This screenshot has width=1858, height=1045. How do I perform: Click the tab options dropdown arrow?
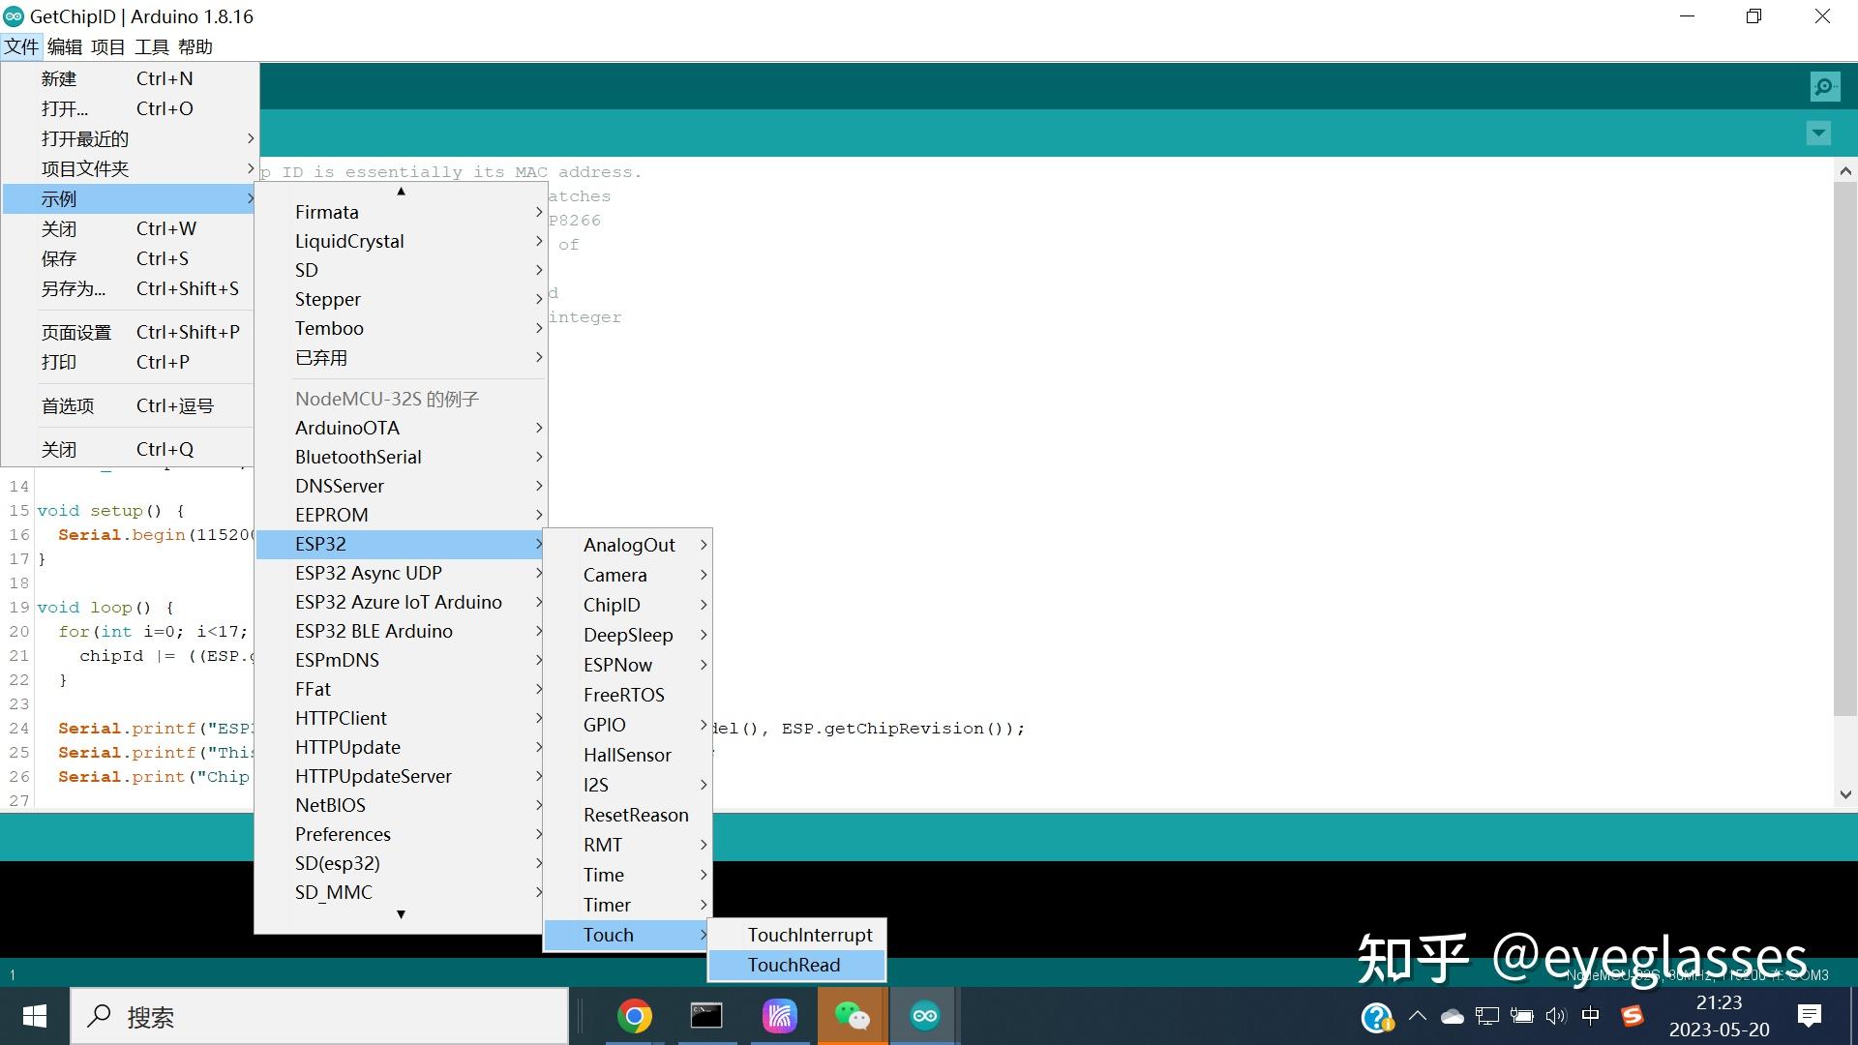(1818, 133)
